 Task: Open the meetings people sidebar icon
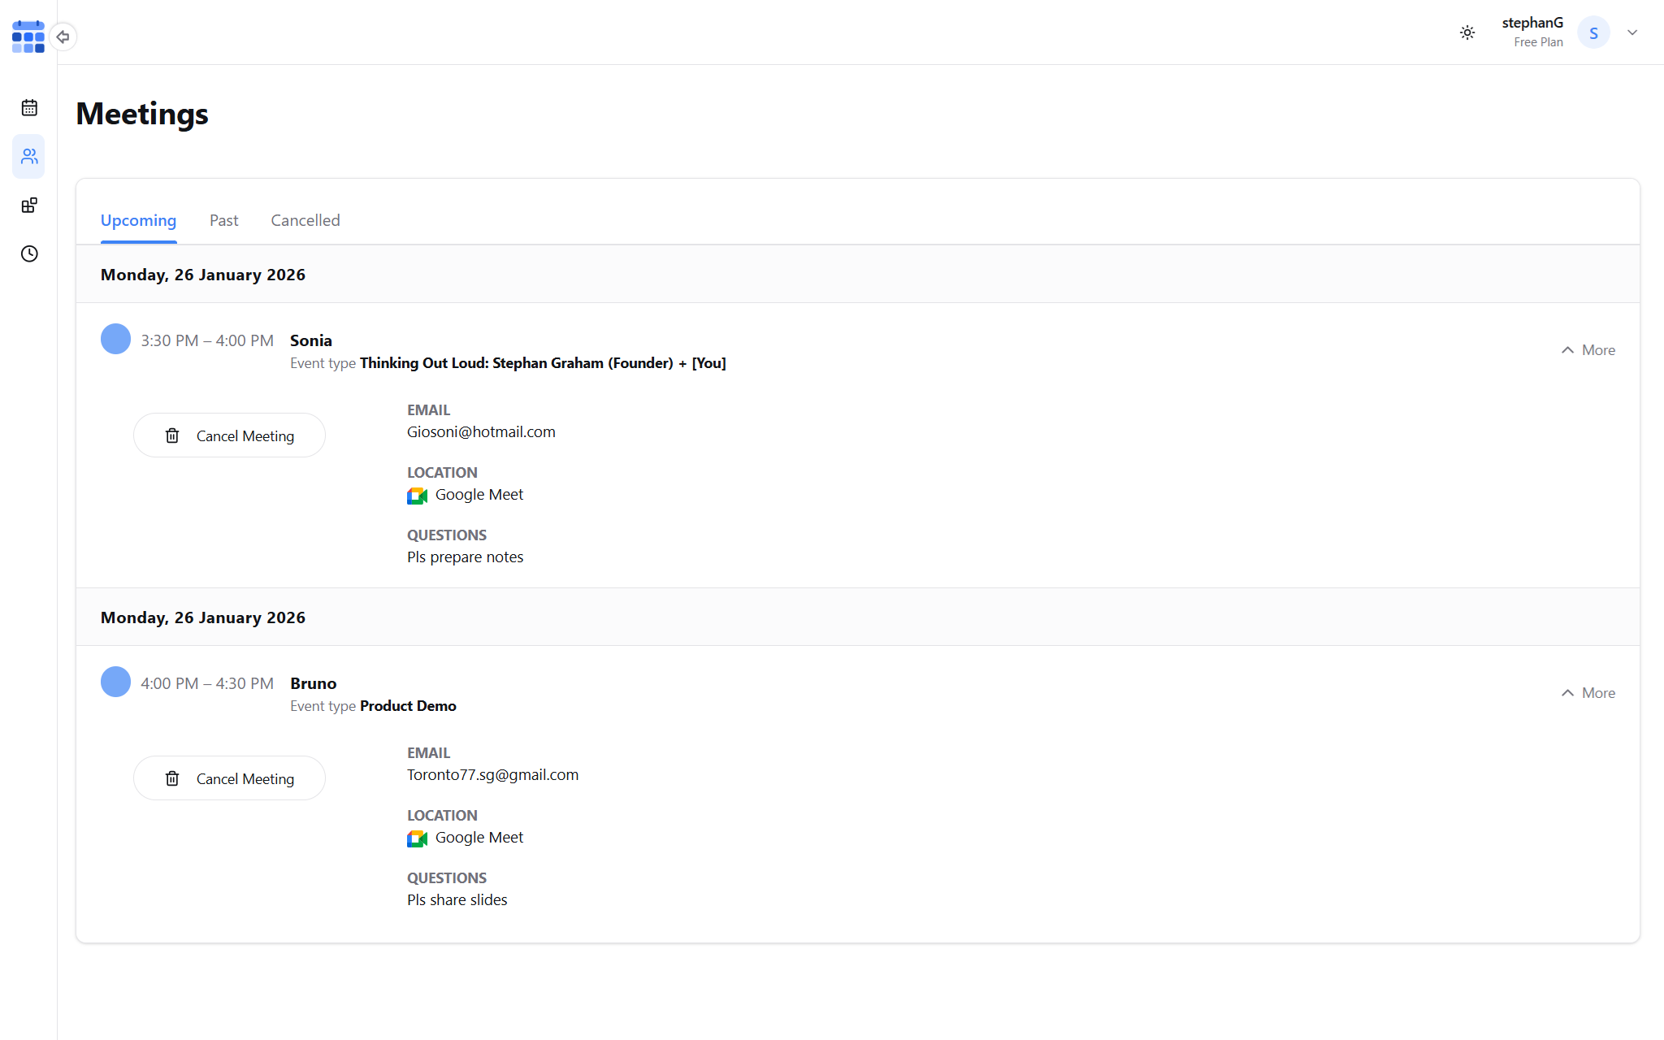(29, 156)
